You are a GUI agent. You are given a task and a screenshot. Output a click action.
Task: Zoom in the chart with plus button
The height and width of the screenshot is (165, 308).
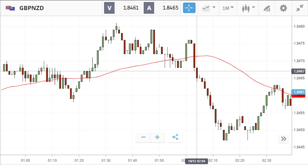pyautogui.click(x=157, y=137)
